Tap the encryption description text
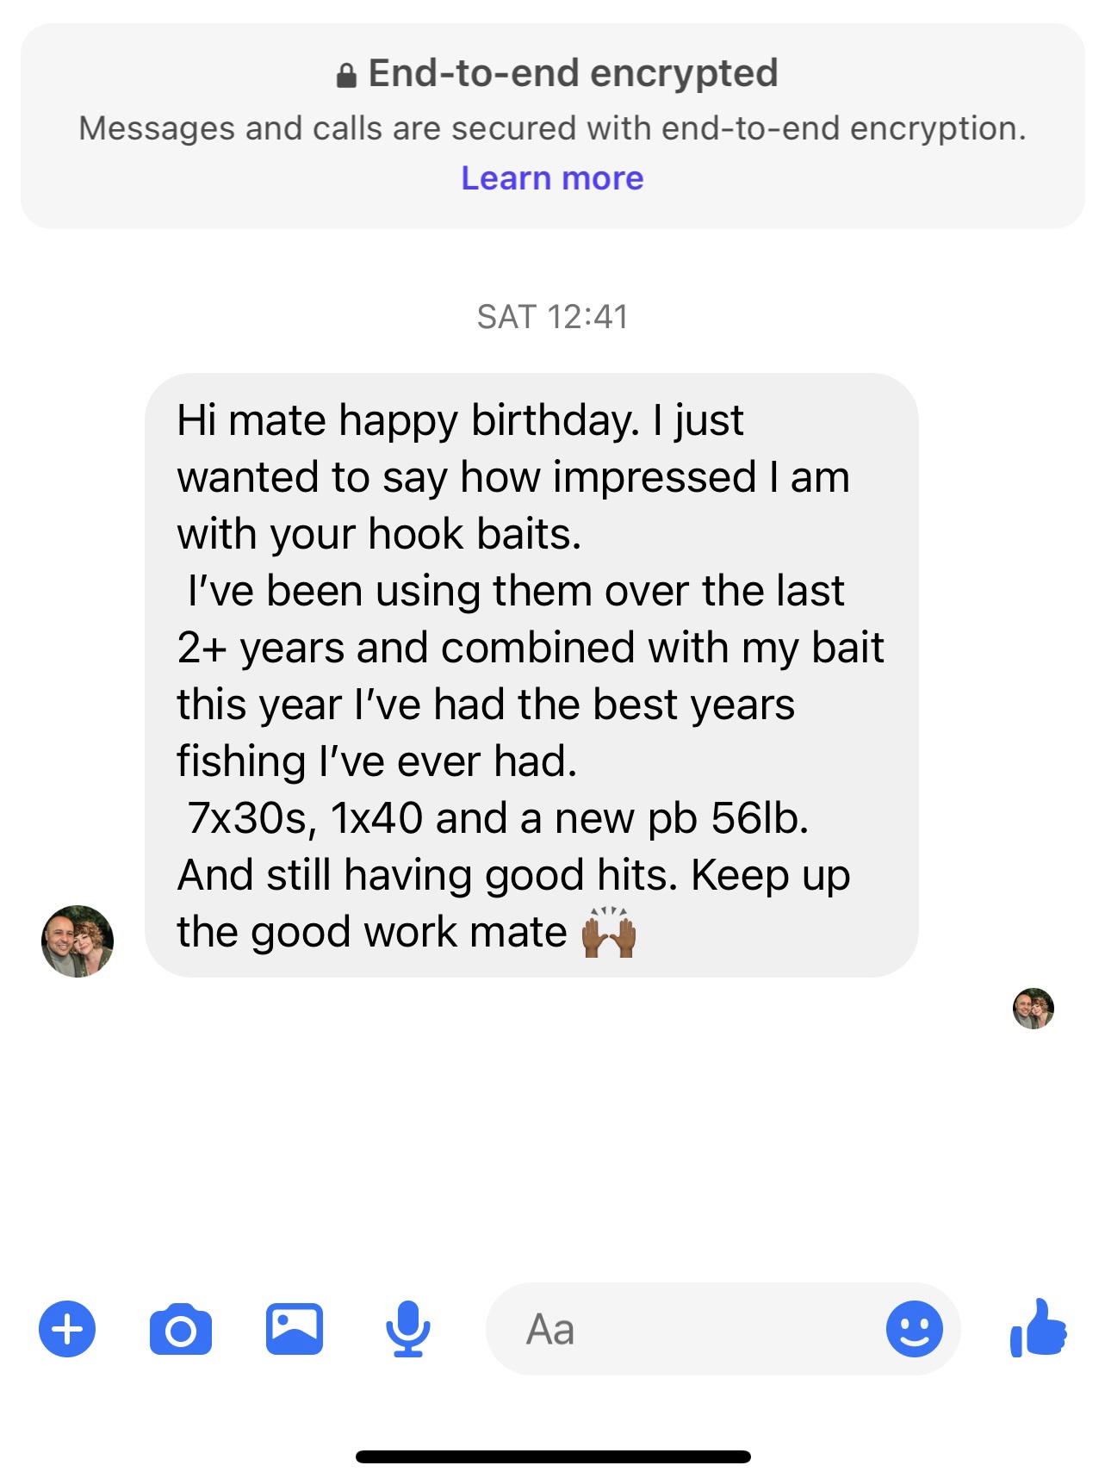This screenshot has width=1105, height=1484. [552, 128]
